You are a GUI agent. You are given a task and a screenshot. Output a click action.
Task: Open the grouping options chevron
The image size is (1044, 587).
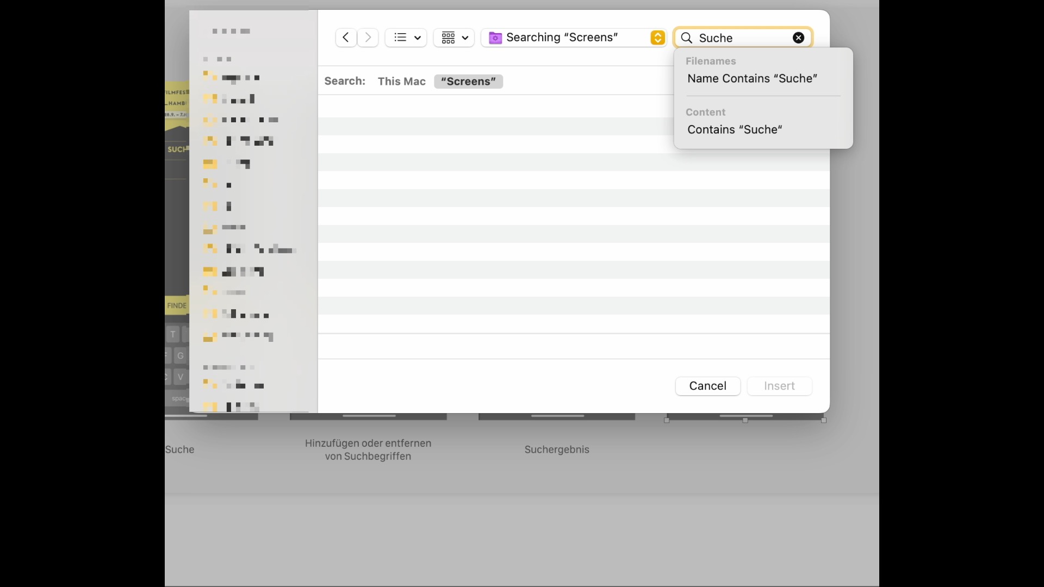[465, 38]
